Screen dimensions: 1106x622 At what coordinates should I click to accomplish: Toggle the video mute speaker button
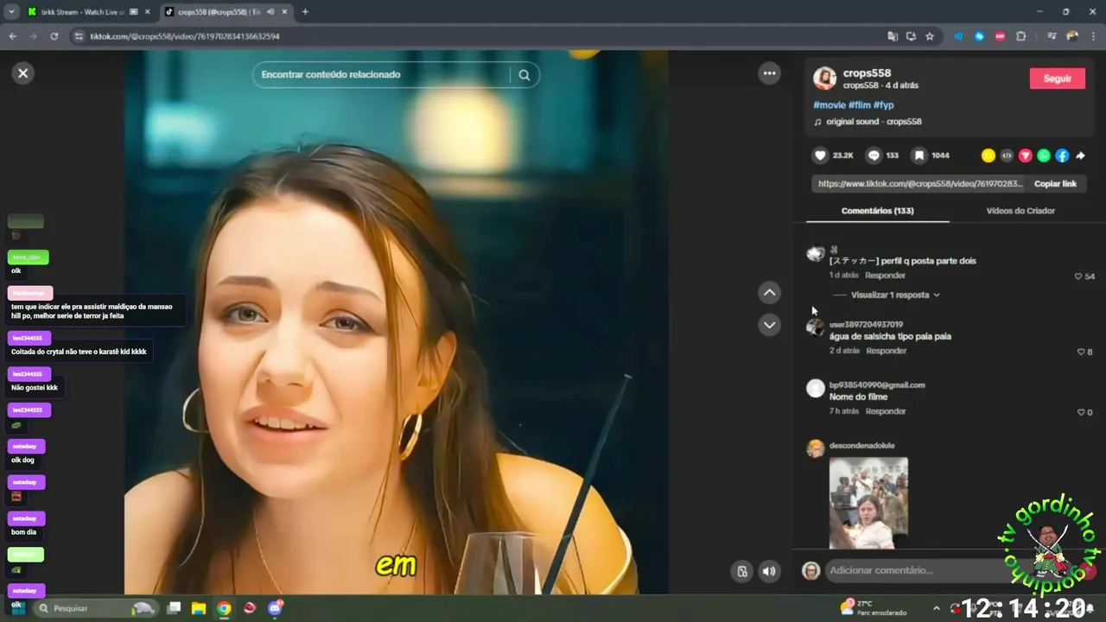[768, 571]
